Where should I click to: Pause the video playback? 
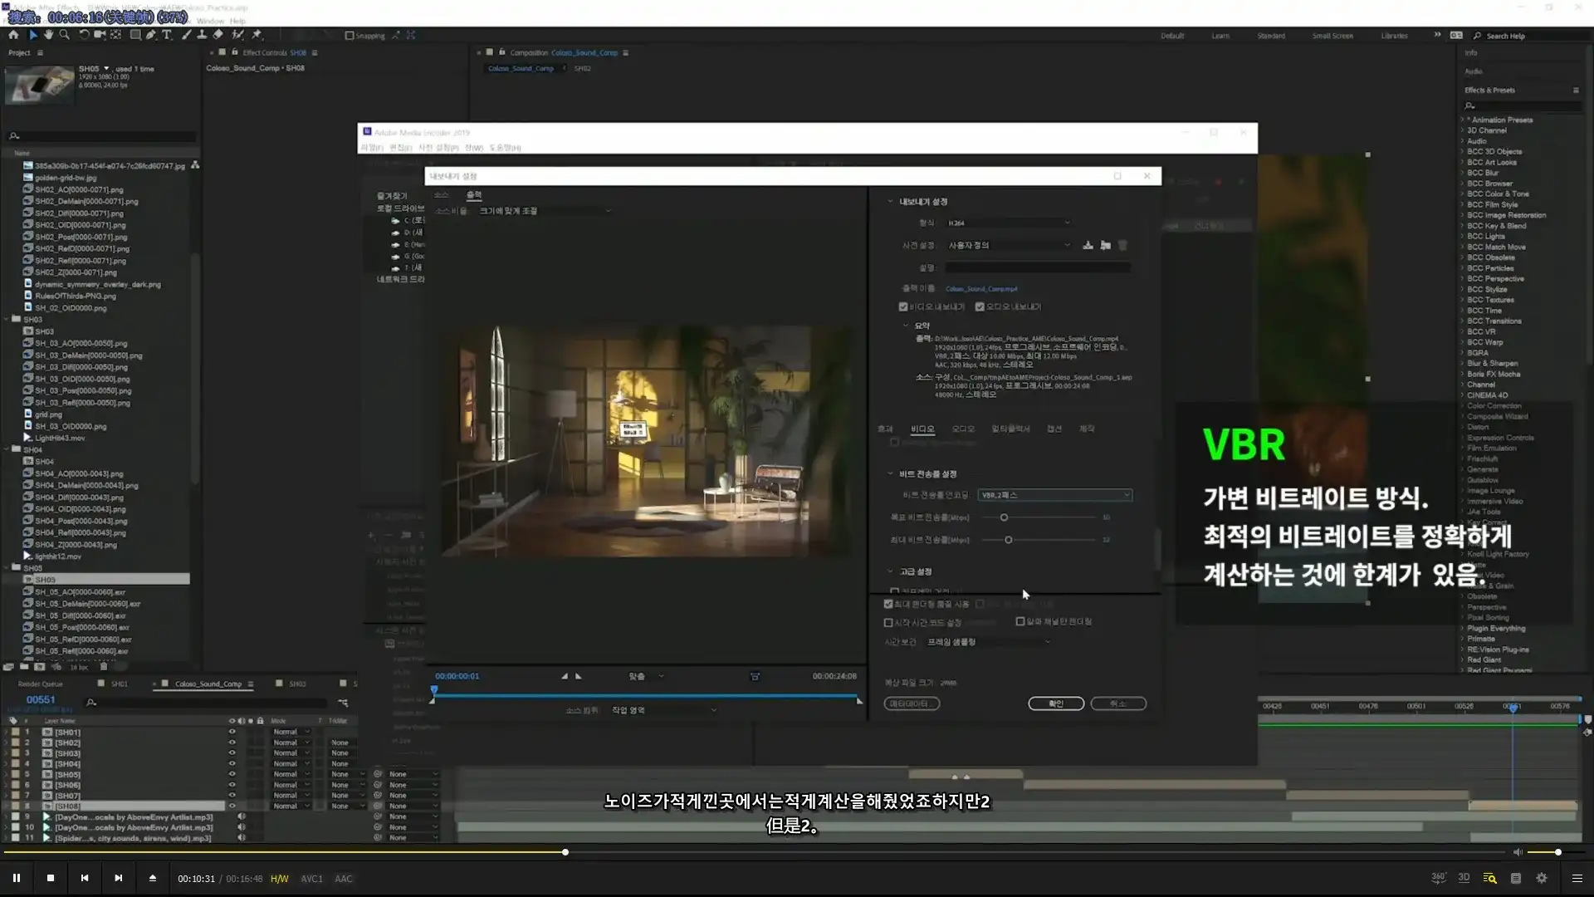pyautogui.click(x=16, y=878)
